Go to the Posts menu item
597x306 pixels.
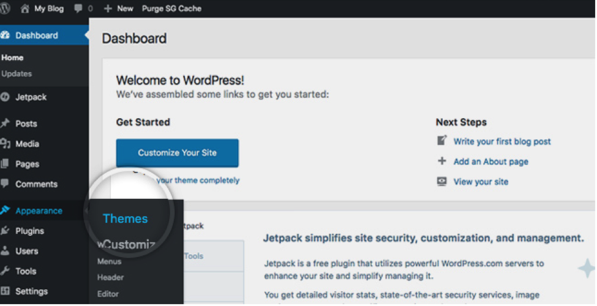(26, 124)
